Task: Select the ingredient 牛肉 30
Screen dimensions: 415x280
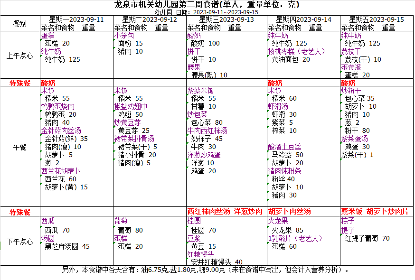Action: (x=203, y=147)
